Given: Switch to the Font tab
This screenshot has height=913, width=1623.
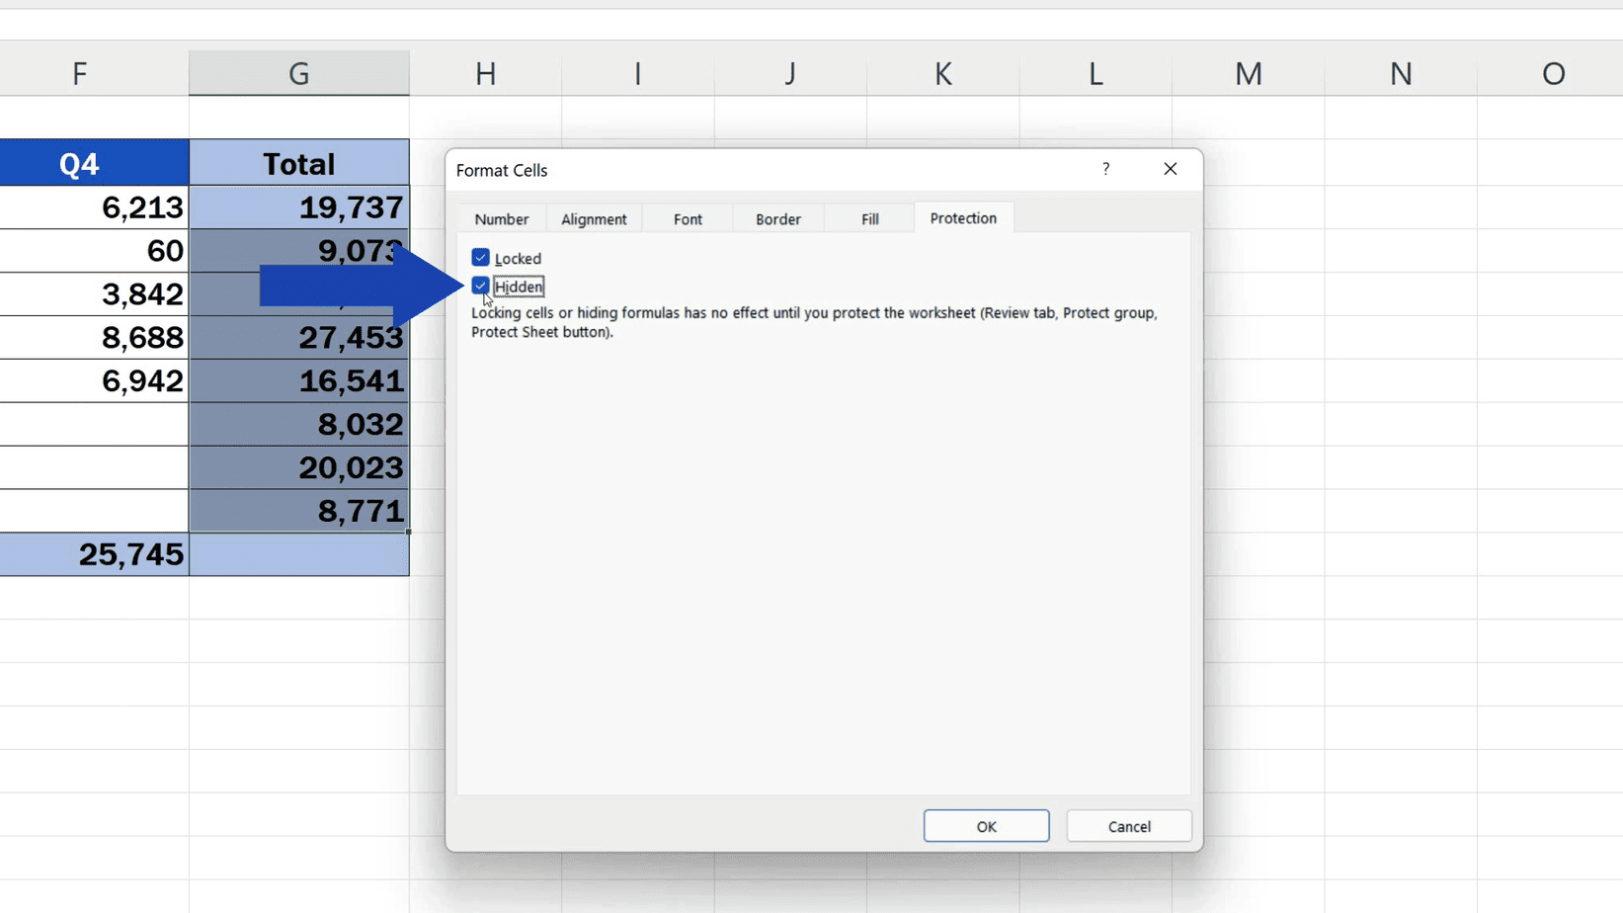Looking at the screenshot, I should (x=688, y=218).
